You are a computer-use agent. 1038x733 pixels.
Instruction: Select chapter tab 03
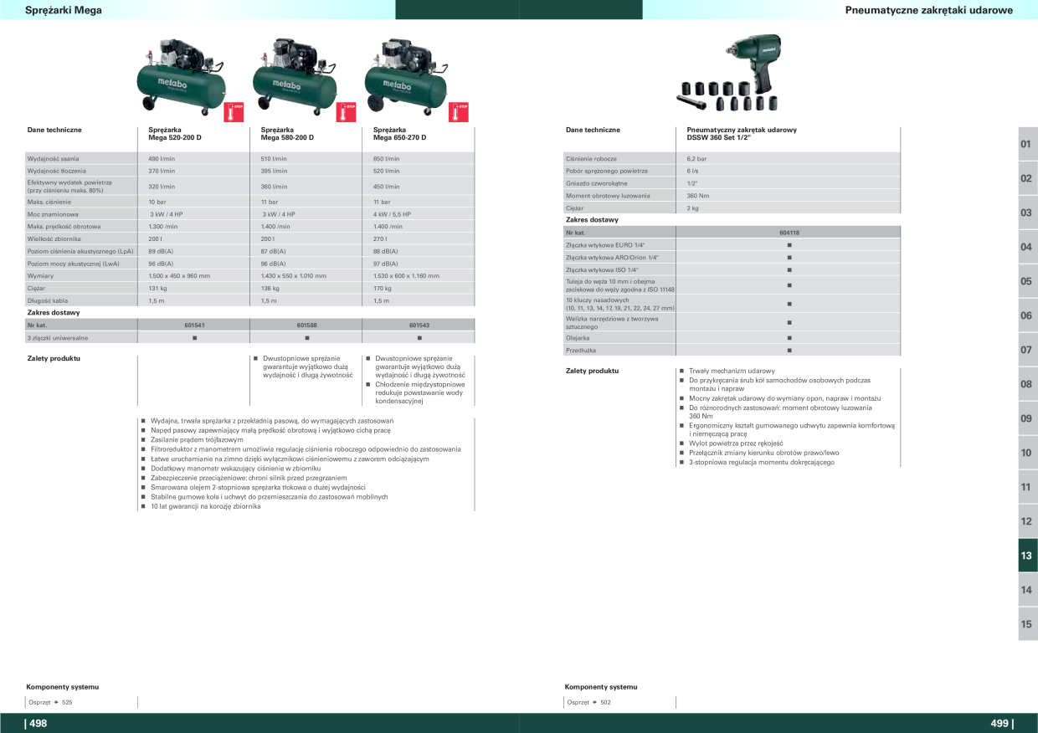pos(1027,213)
